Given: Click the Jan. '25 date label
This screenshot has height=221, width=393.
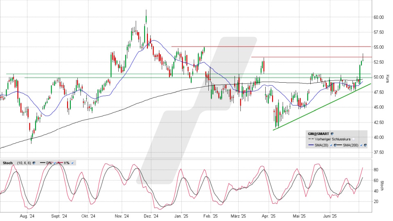Looking at the screenshot, I should (181, 216).
